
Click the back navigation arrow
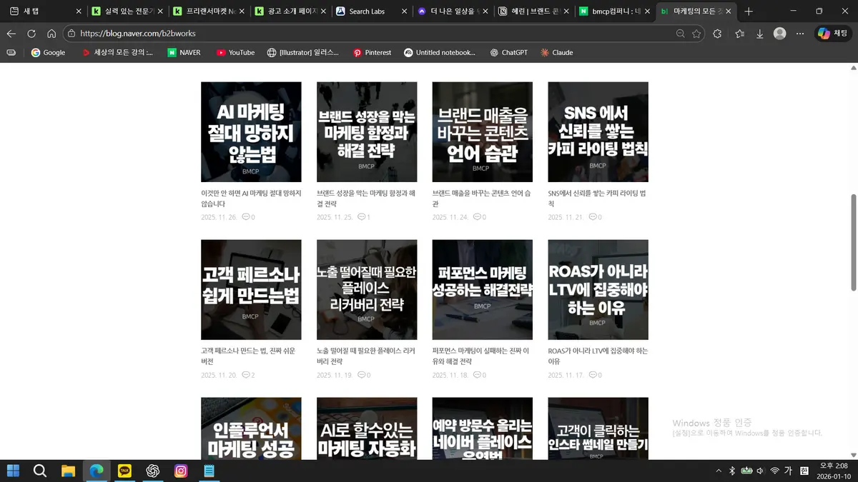click(x=11, y=33)
